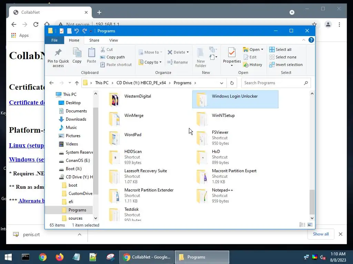Click Select none in the ribbon

click(x=283, y=57)
